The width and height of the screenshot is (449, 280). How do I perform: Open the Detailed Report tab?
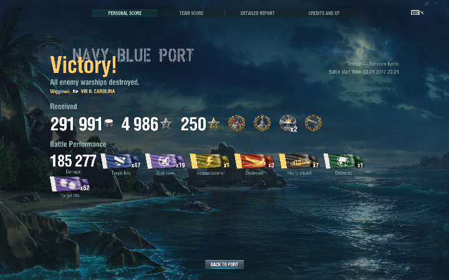[x=258, y=13]
